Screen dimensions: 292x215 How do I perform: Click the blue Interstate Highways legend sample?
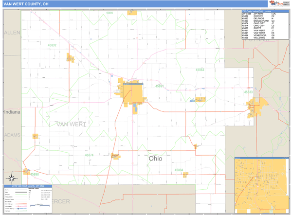tap(21, 209)
